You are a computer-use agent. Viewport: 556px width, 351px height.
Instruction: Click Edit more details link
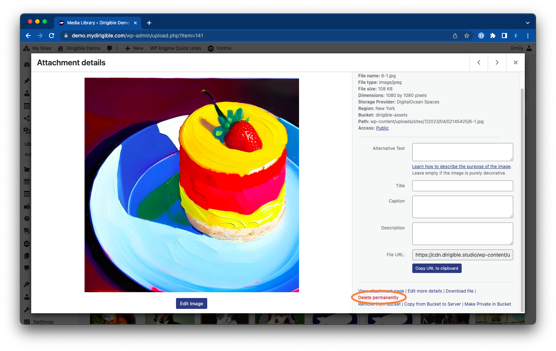(425, 291)
